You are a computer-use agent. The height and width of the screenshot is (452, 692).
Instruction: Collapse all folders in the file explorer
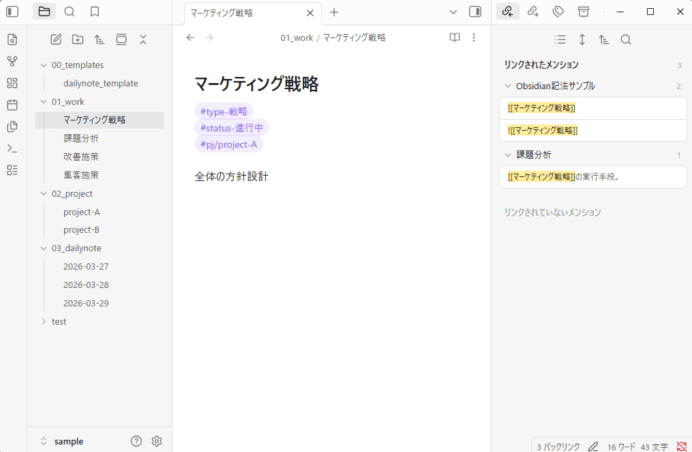143,39
